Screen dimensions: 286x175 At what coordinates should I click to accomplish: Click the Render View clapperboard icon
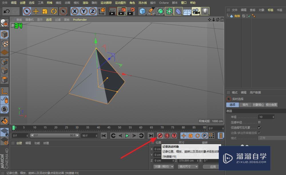point(113,11)
